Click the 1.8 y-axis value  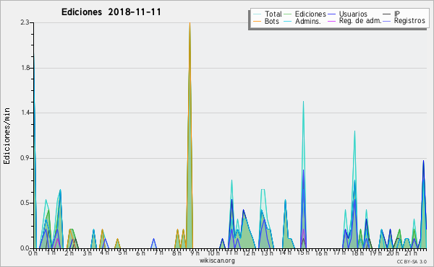(x=25, y=68)
